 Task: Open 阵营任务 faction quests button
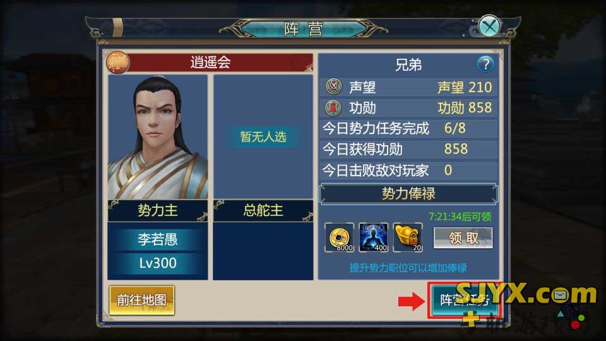[464, 300]
